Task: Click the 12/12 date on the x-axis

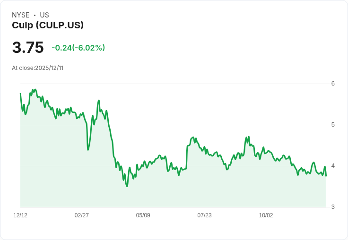Action: coord(20,215)
